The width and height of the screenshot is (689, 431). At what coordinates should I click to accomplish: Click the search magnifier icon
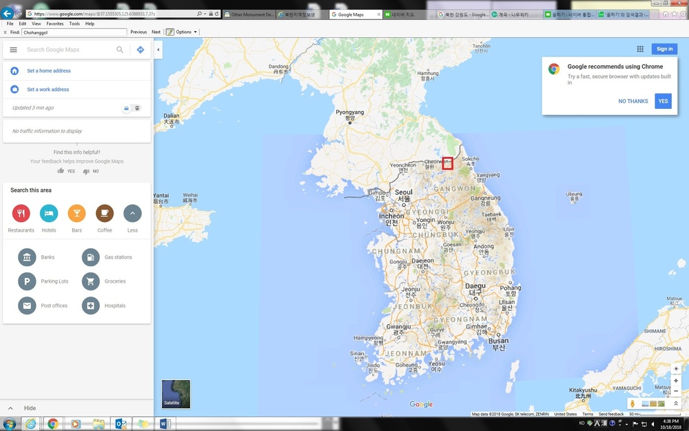(x=120, y=50)
